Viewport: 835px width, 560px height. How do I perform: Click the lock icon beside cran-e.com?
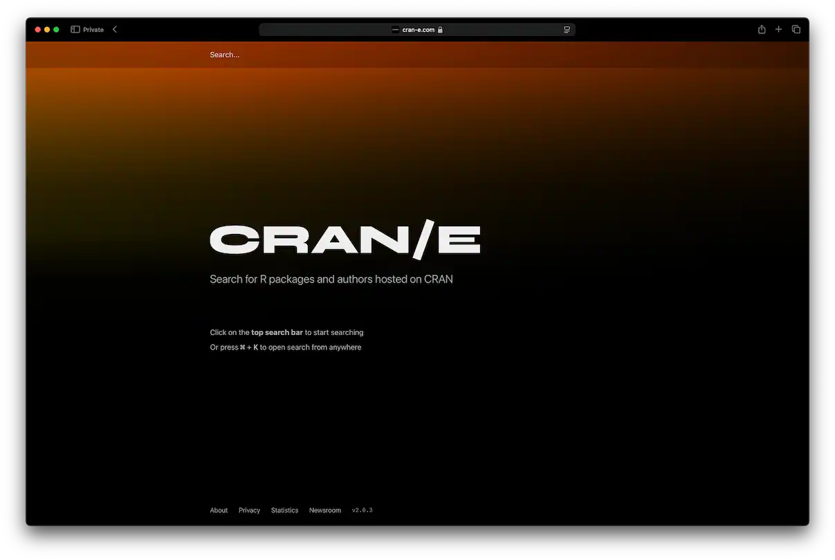pyautogui.click(x=440, y=30)
